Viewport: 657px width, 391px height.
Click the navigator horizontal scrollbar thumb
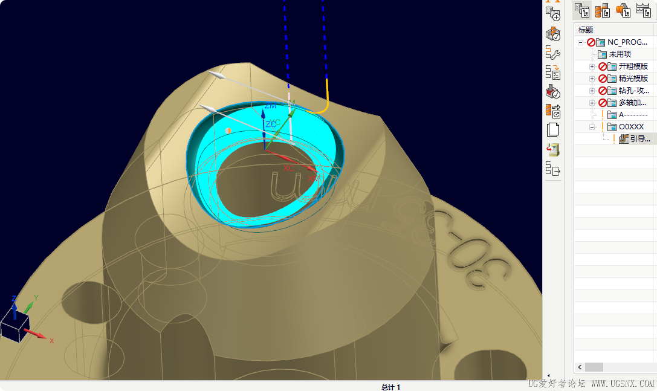tap(594, 367)
